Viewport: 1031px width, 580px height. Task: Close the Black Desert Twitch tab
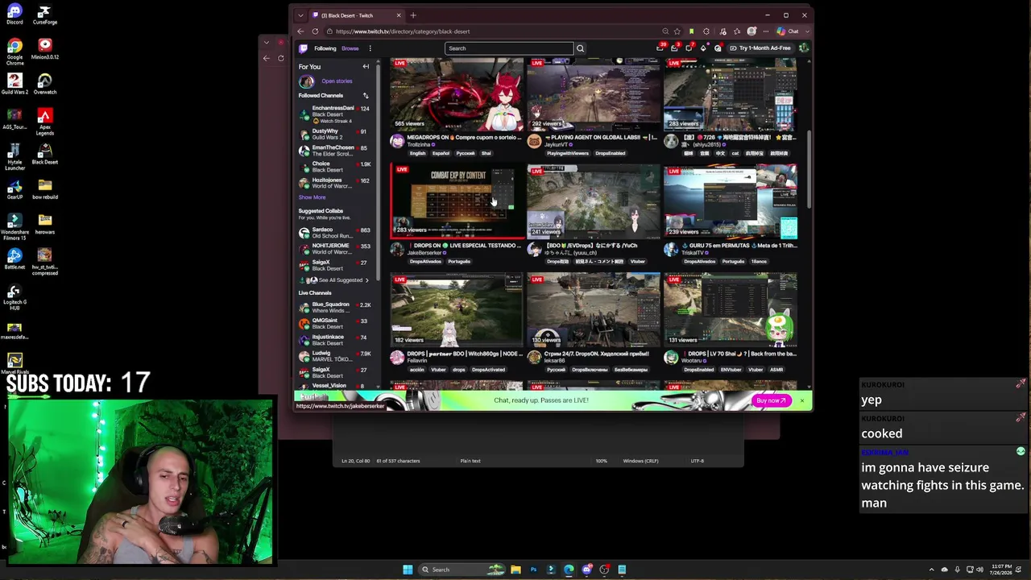click(398, 15)
